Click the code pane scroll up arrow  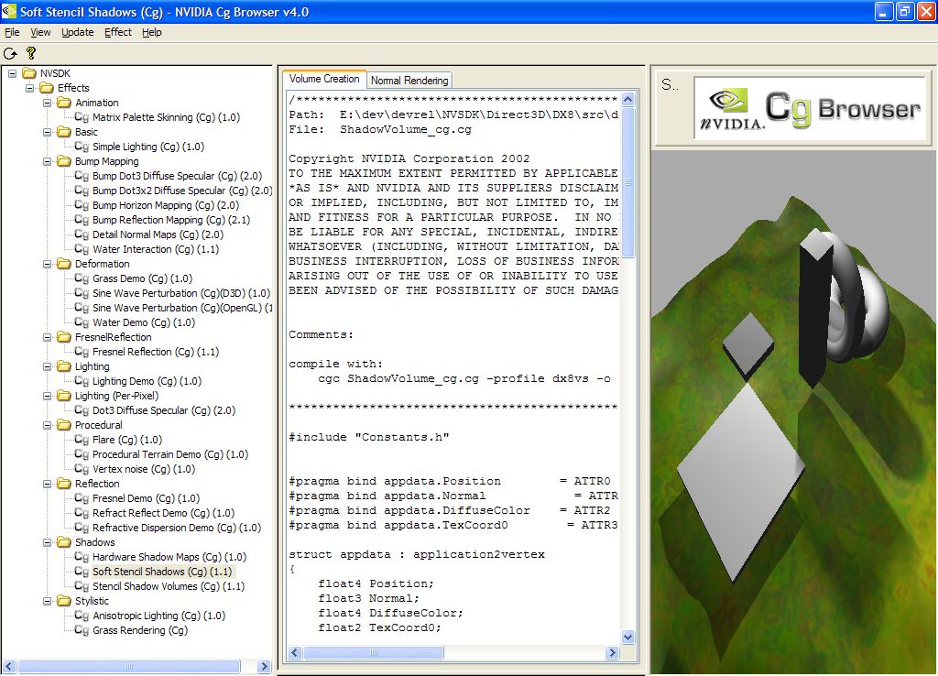[628, 99]
